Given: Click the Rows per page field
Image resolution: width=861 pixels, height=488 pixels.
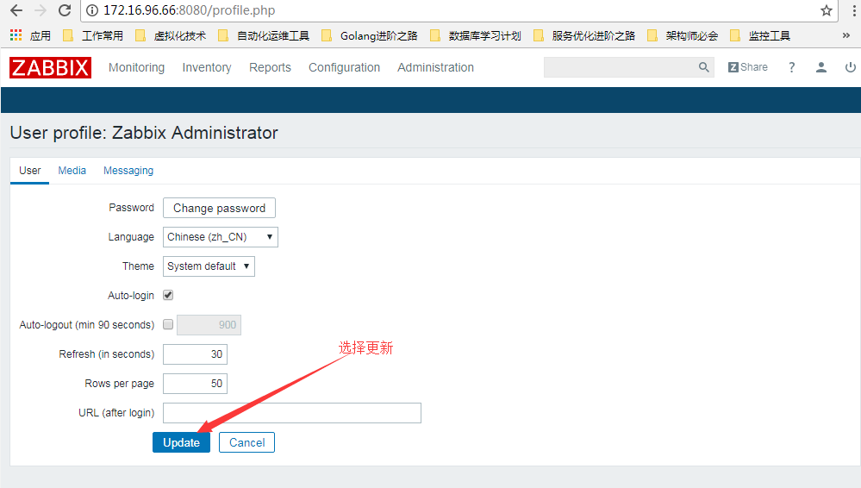Looking at the screenshot, I should point(195,383).
